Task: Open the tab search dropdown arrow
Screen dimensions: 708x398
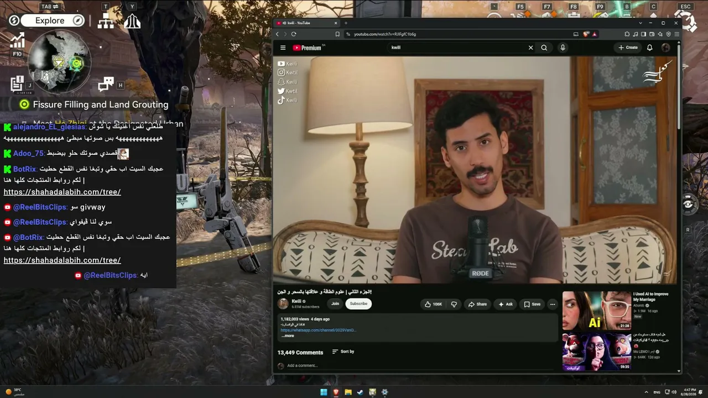Action: pyautogui.click(x=640, y=23)
